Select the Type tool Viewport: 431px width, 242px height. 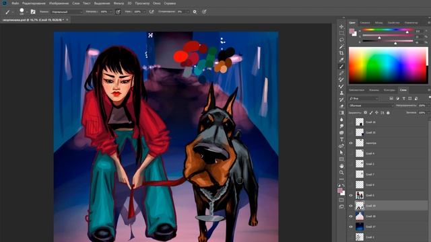pyautogui.click(x=341, y=139)
